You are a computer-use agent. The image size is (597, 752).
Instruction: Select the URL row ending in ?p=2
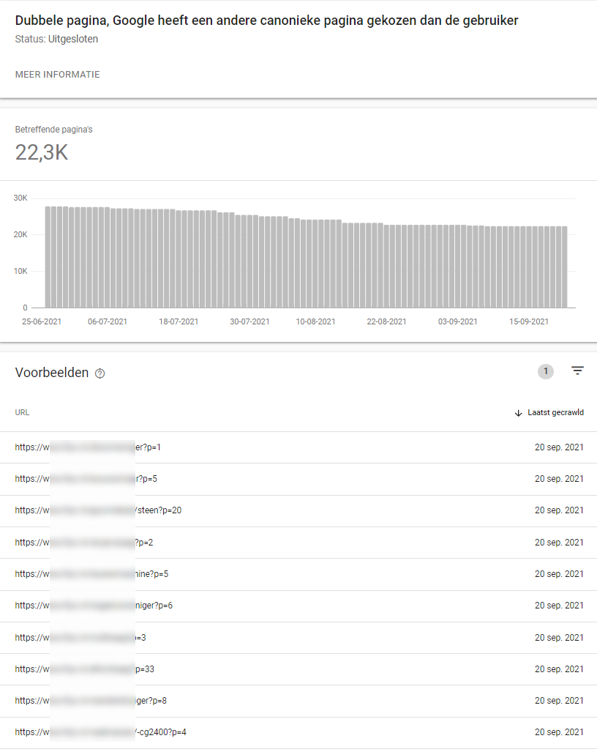pos(298,543)
